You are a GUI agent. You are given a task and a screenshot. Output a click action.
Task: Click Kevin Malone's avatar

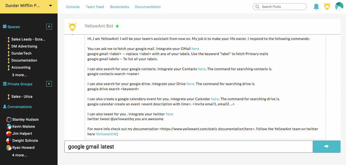point(9,126)
